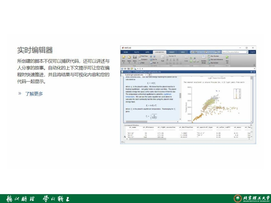Open the Find dropdown
271x203 pixels.
point(154,63)
